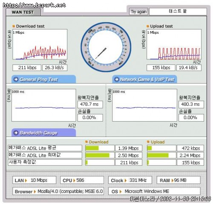Click the 472 kbps average upload value
213x204 pixels.
(190, 148)
